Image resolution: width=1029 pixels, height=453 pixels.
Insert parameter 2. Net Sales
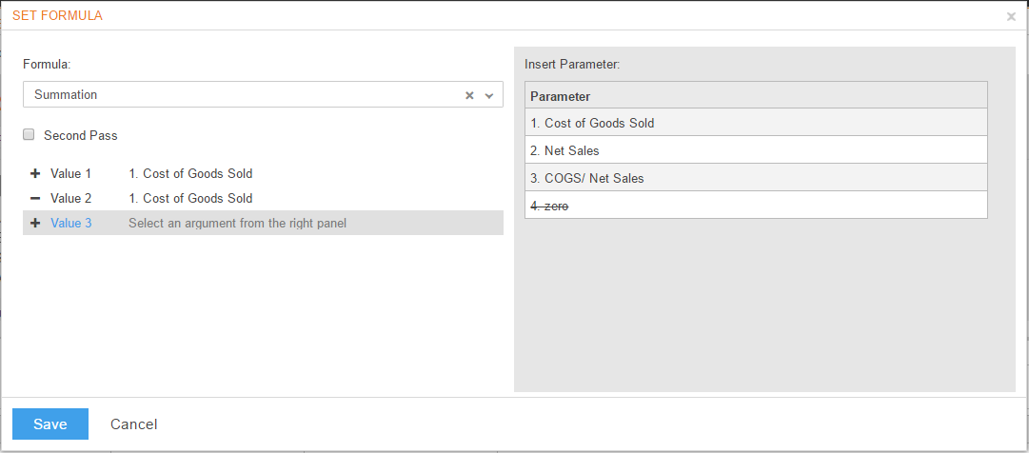756,149
